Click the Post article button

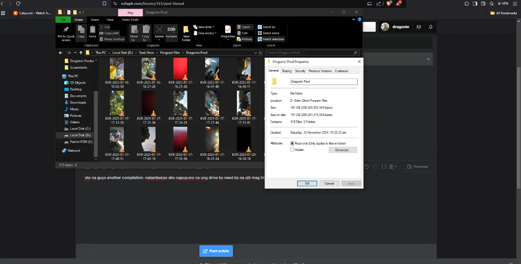216,251
